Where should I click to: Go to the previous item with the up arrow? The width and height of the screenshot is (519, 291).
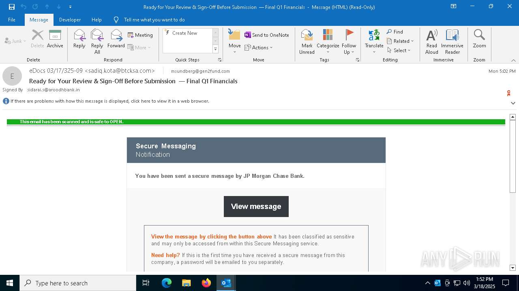(47, 7)
